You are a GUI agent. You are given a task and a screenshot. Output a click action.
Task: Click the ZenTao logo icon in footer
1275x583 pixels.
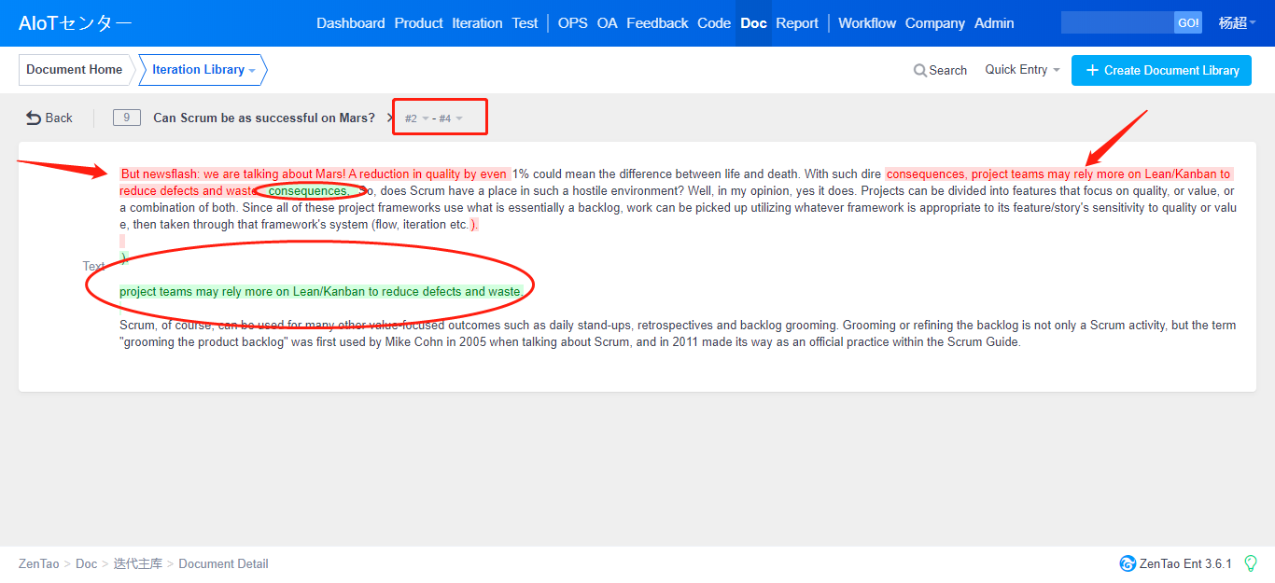point(1128,563)
